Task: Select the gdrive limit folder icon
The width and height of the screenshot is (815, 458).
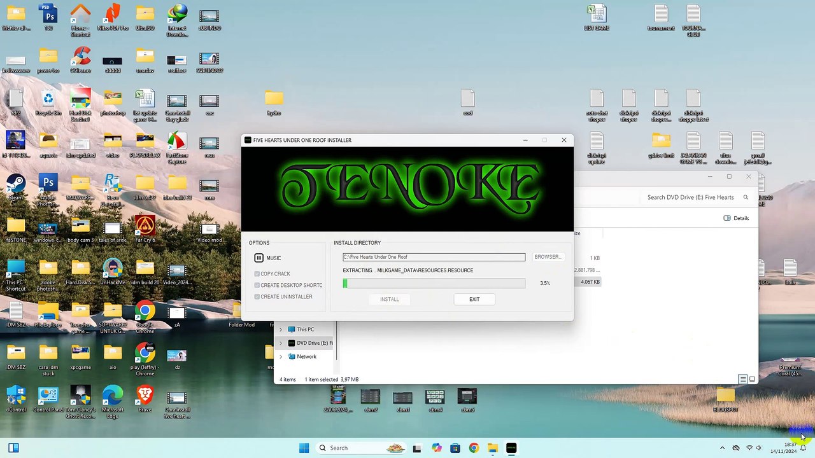Action: point(661,145)
